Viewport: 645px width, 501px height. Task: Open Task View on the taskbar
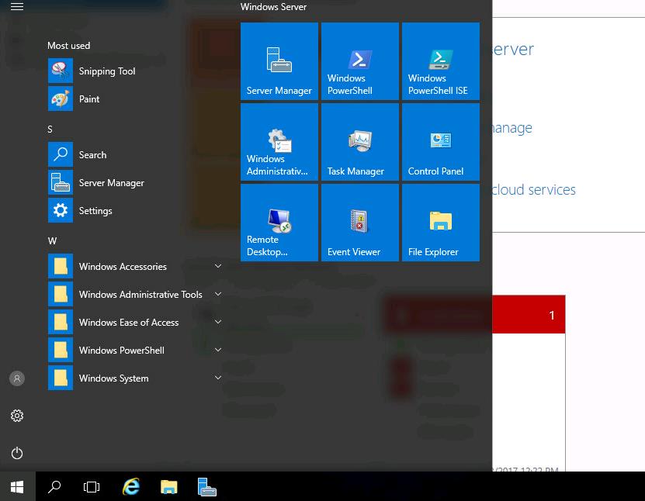click(x=92, y=486)
